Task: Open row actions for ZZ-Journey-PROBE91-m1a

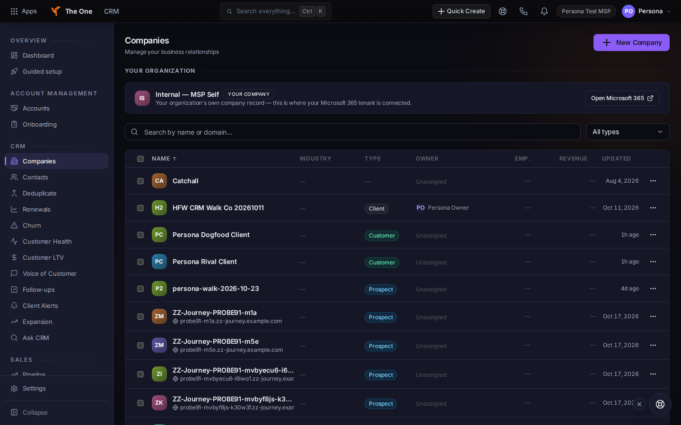Action: click(x=653, y=316)
